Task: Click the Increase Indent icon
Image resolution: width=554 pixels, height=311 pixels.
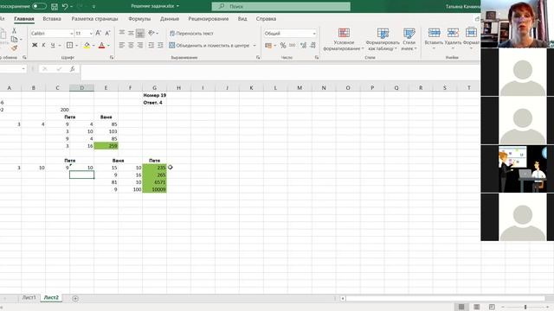Action: tap(160, 45)
